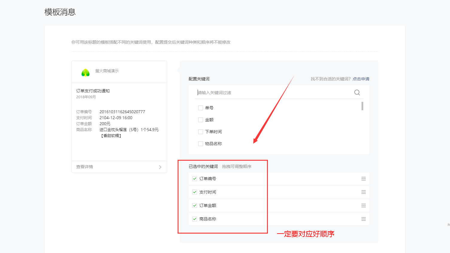Click the search magnifier icon
Image resolution: width=450 pixels, height=253 pixels.
point(357,93)
